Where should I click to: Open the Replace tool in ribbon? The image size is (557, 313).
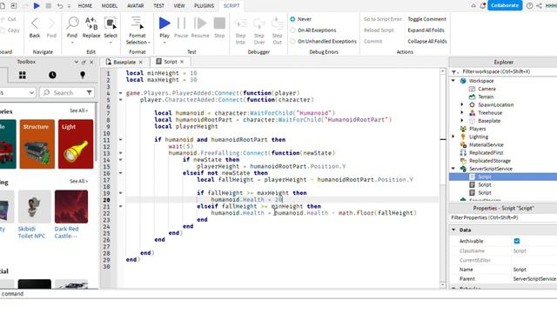click(x=91, y=23)
